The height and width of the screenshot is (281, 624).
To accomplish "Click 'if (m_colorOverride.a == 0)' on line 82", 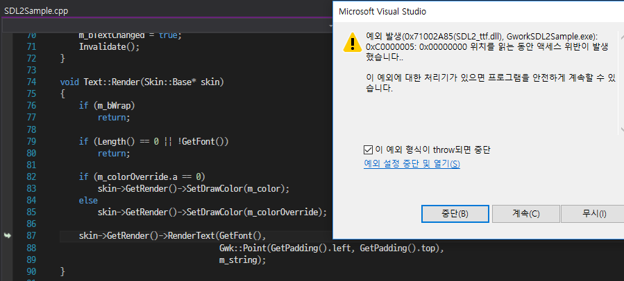I will [142, 176].
